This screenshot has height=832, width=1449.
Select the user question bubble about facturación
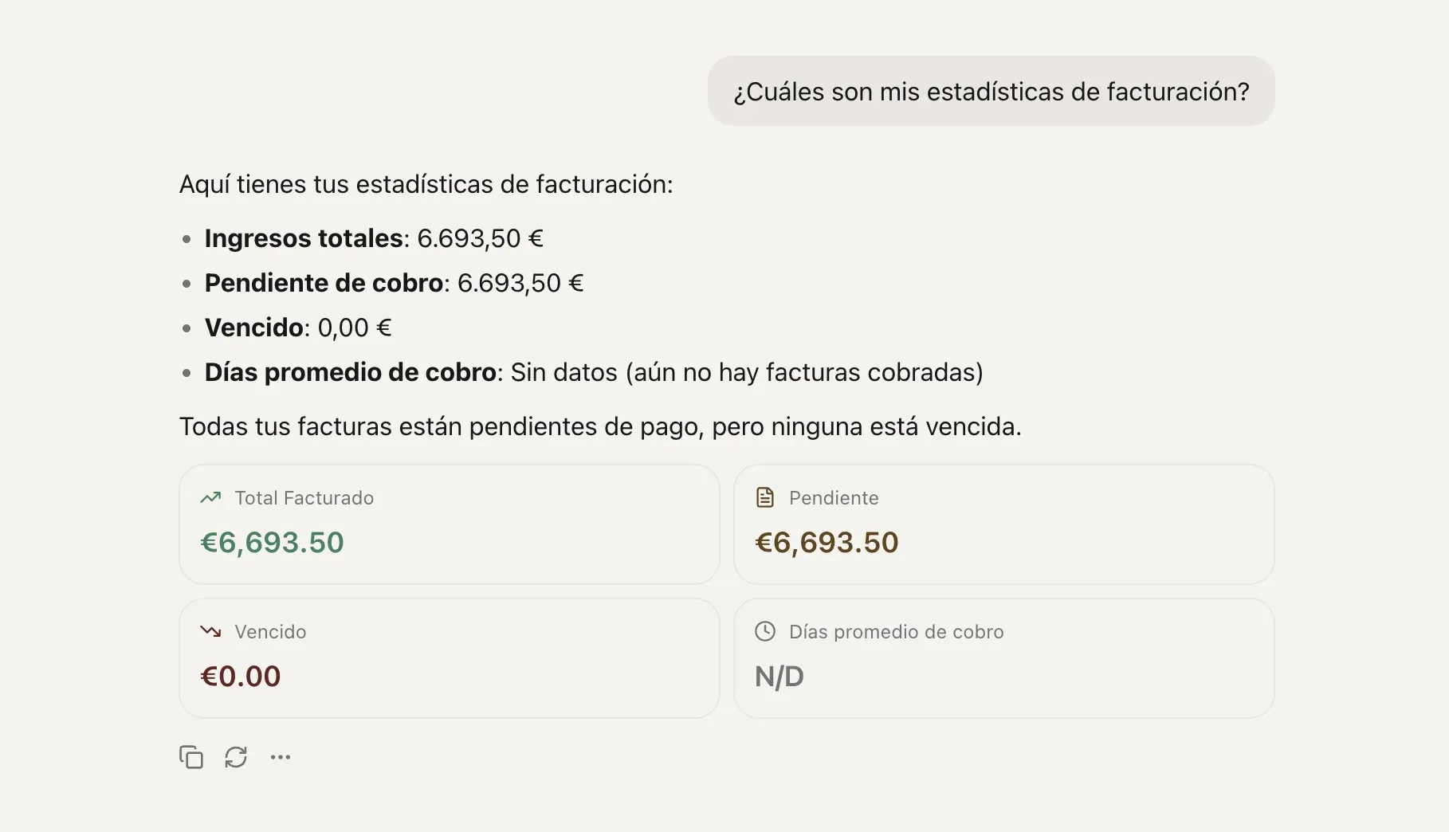click(991, 91)
